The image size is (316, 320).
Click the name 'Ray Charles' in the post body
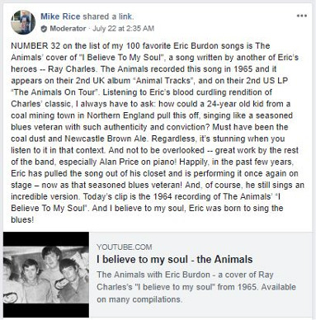72,68
